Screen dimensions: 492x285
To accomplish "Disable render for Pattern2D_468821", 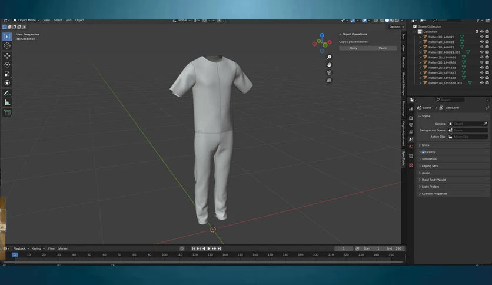I will tap(487, 42).
